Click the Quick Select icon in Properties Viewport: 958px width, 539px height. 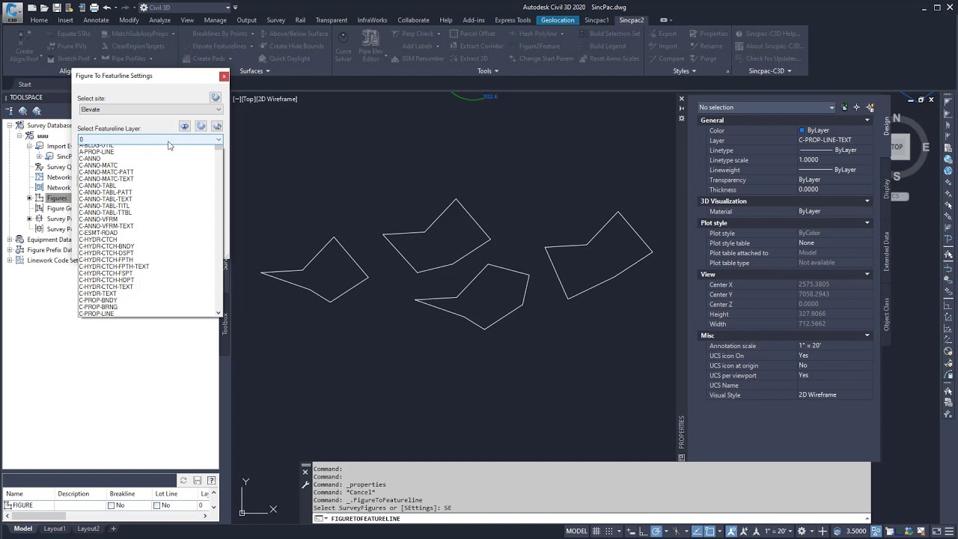pos(870,107)
